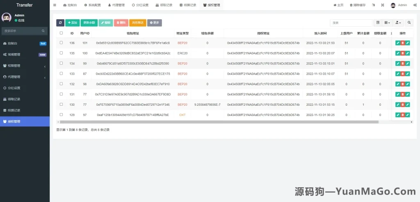Screen dimensions: 420x202
Task: Select the 授权管理 top tab
Action: point(212,5)
